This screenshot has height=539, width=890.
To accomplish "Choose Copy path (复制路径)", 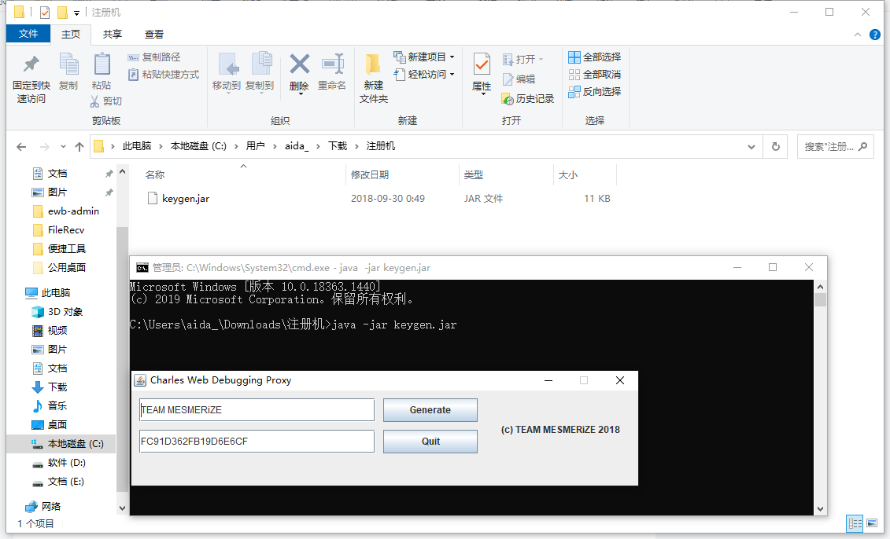I will click(154, 57).
